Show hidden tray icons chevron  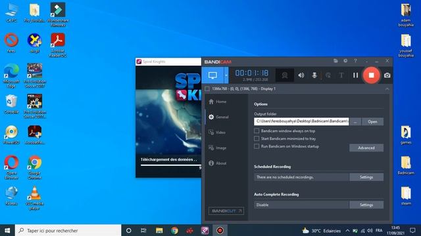coord(347,230)
